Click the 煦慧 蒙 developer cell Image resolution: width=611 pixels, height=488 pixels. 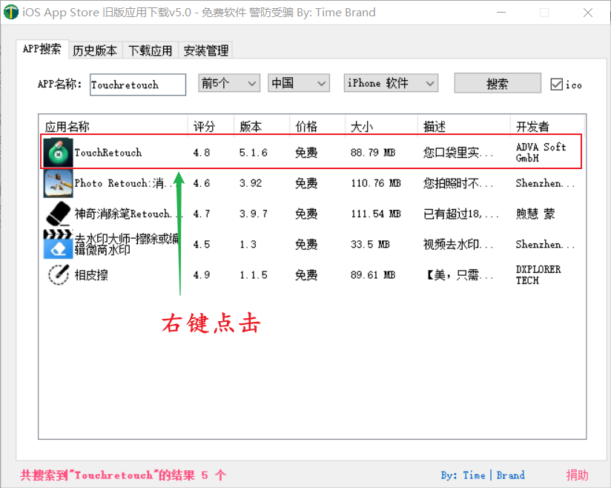(x=535, y=214)
